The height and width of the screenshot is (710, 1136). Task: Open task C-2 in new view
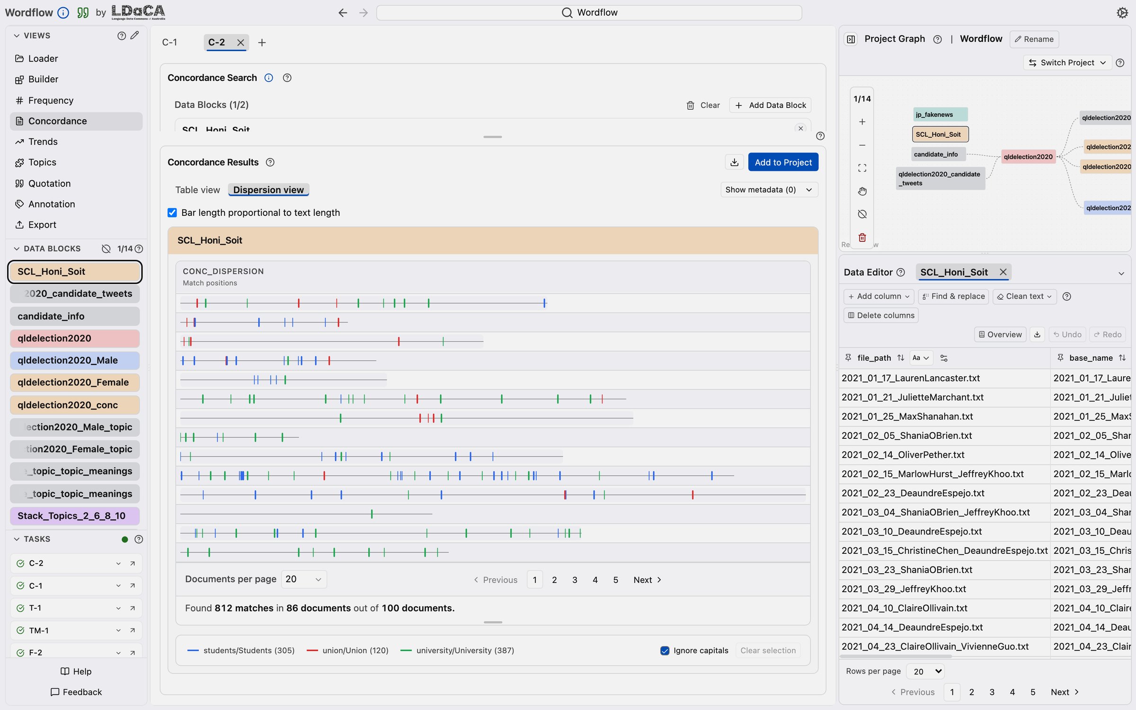[x=133, y=563]
